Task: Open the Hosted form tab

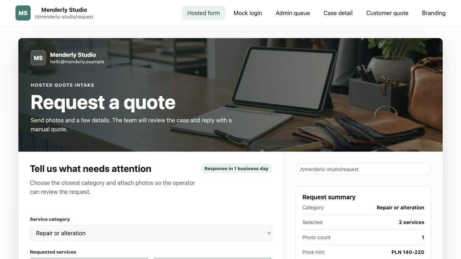Action: 203,13
